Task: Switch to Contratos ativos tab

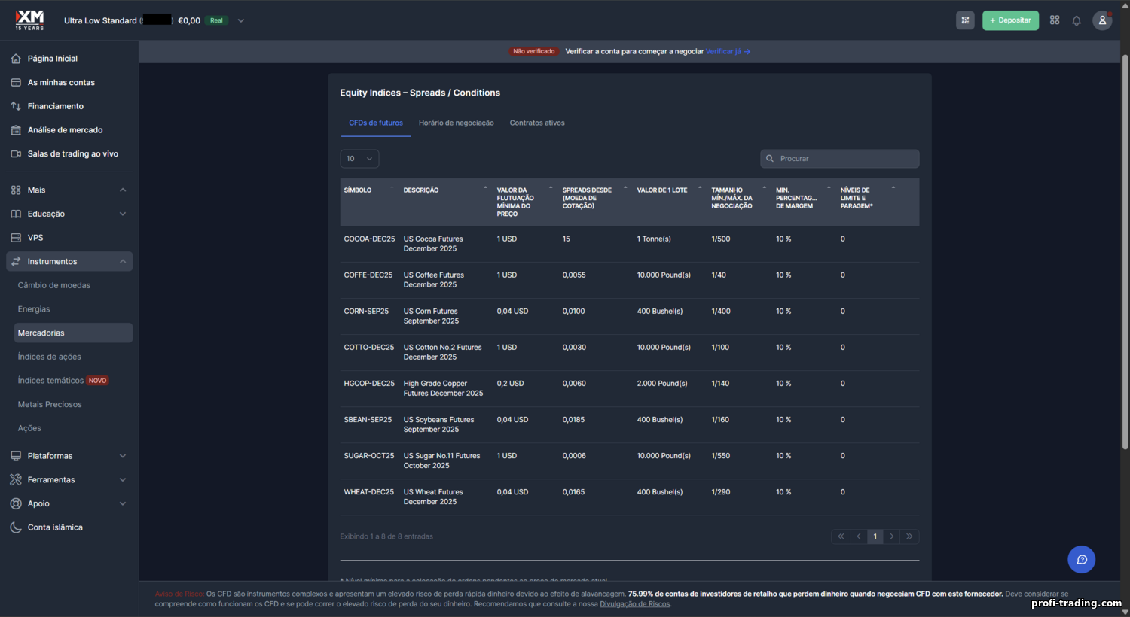Action: tap(537, 123)
